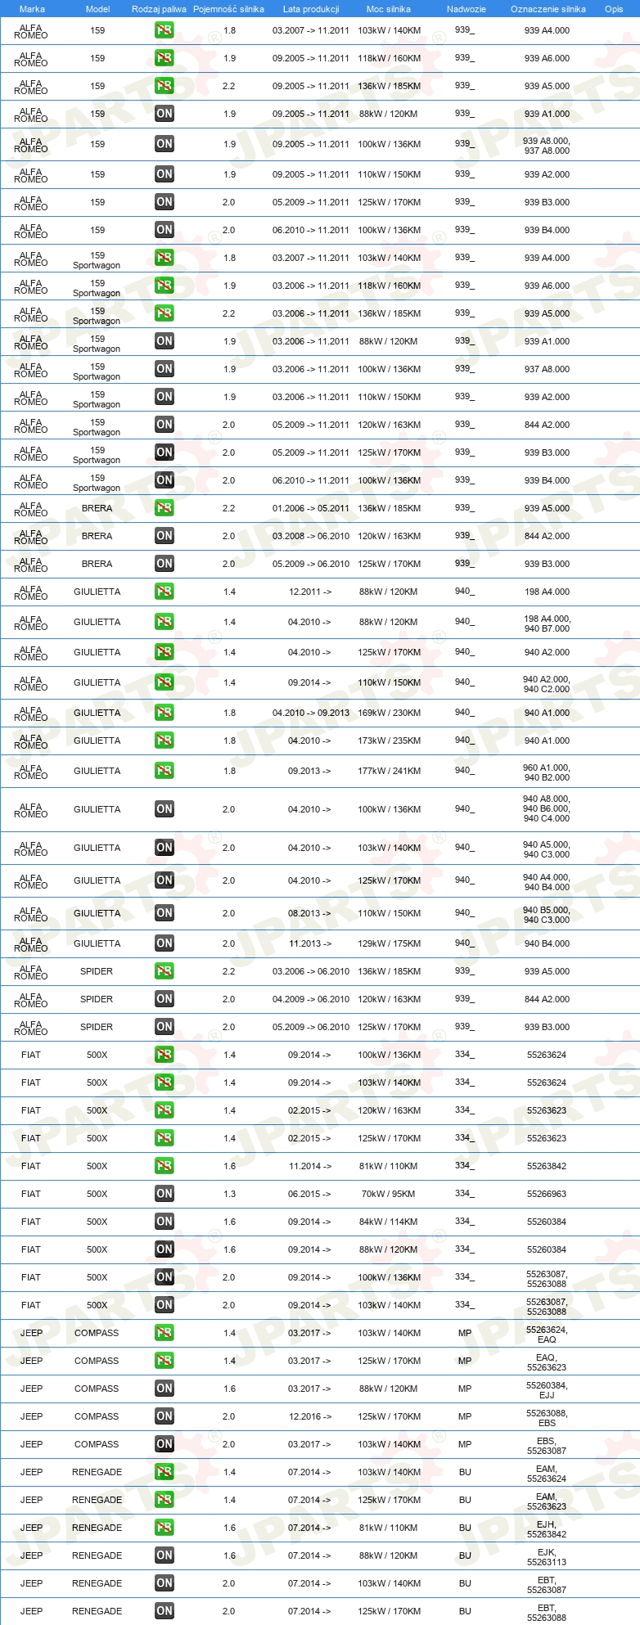This screenshot has height=1625, width=640.
Task: Select engine code 940 A5.000, 940 C3.000
Action: [x=547, y=849]
